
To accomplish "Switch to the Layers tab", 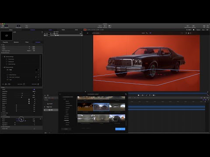I will click(50, 30).
